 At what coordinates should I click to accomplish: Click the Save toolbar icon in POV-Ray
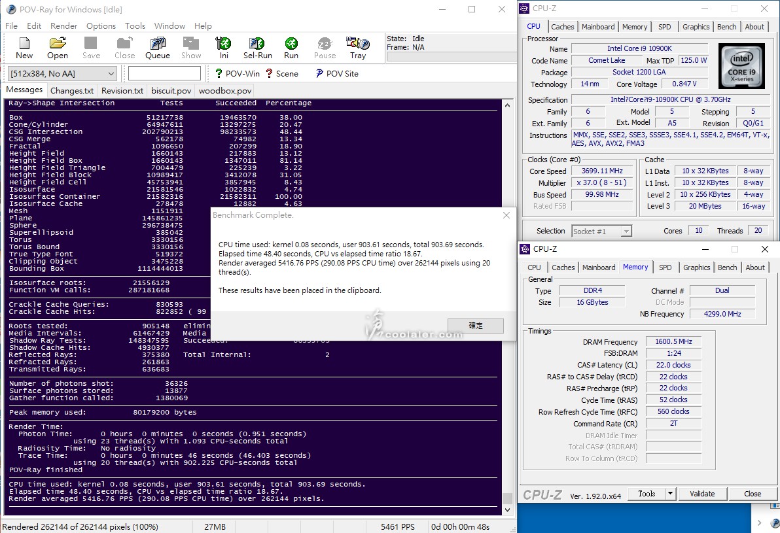(91, 48)
